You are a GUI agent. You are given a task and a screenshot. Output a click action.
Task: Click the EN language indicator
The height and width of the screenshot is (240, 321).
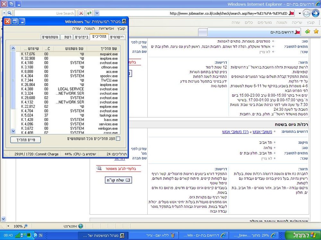(40, 235)
